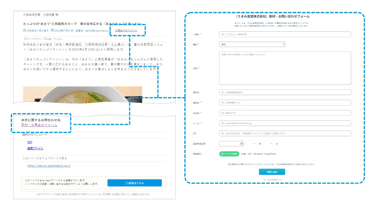Download the PDF link under 資料のダウンロード
This screenshot has width=374, height=210.
(30, 142)
